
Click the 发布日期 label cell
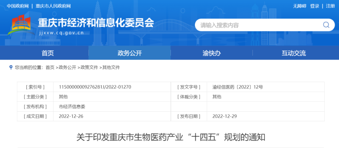189,116
